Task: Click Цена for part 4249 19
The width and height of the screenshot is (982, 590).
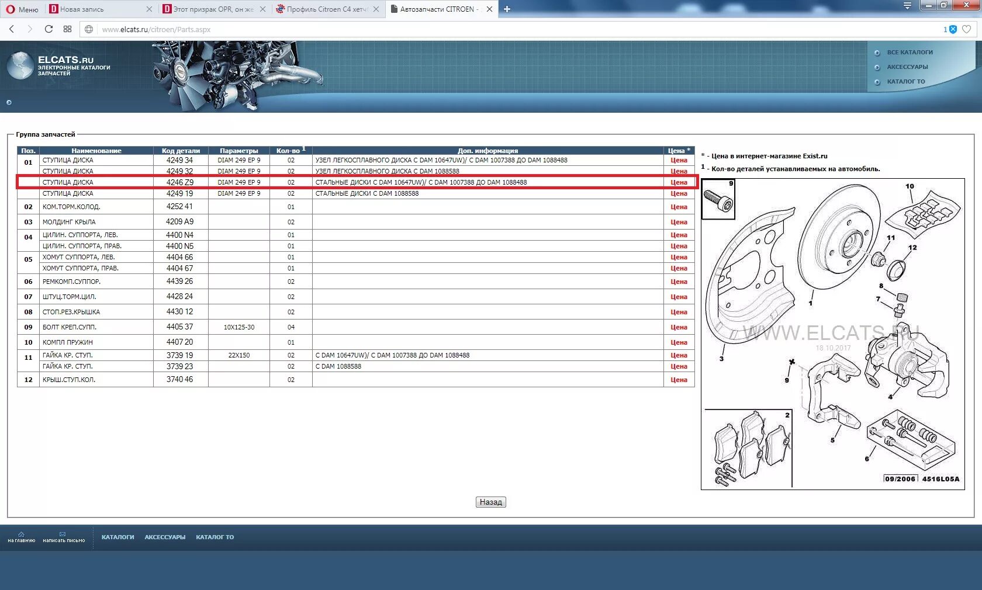Action: tap(679, 193)
